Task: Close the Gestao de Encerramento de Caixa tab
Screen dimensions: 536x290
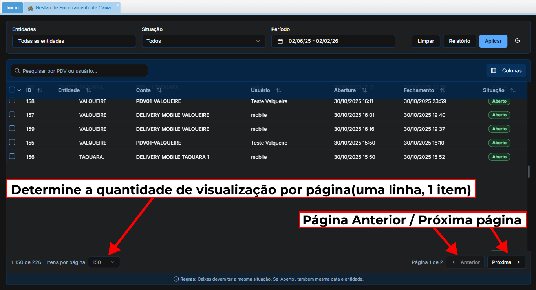Action: pos(117,6)
